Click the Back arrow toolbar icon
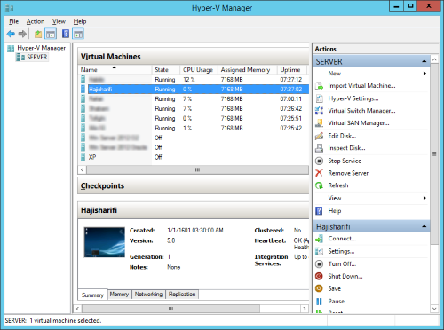444x330 pixels. click(11, 34)
